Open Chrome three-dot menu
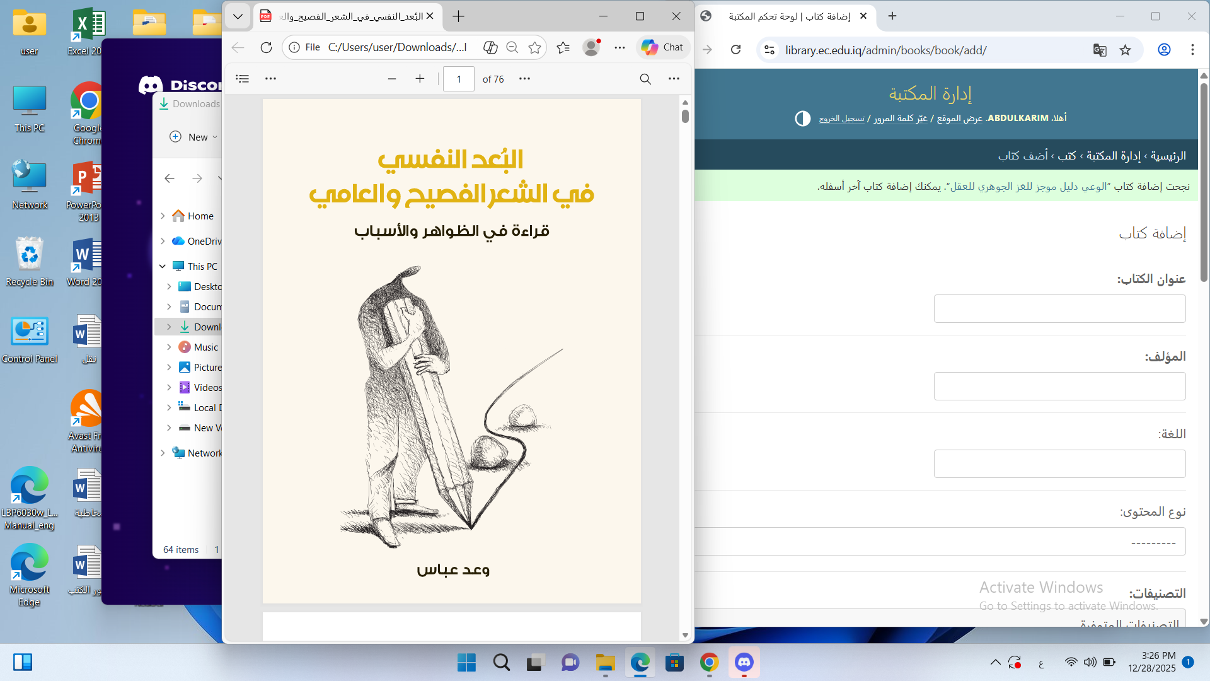This screenshot has height=681, width=1210. tap(1192, 50)
